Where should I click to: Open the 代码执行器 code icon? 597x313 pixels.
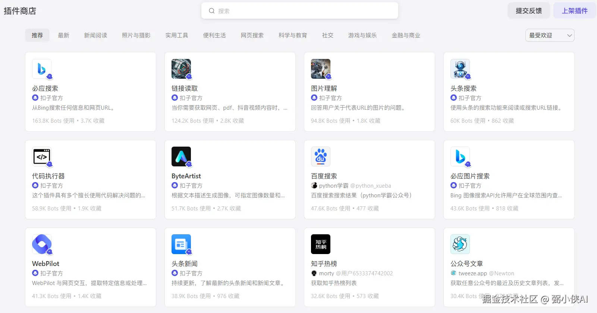(x=42, y=156)
